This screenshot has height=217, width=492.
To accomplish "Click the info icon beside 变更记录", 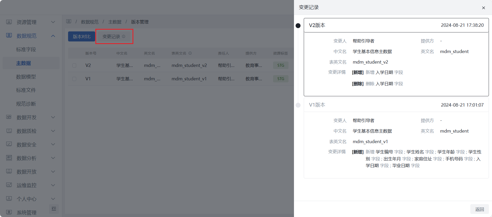I will pyautogui.click(x=124, y=36).
